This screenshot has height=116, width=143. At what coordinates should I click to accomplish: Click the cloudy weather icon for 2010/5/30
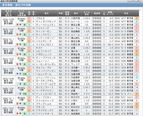tap(18, 84)
